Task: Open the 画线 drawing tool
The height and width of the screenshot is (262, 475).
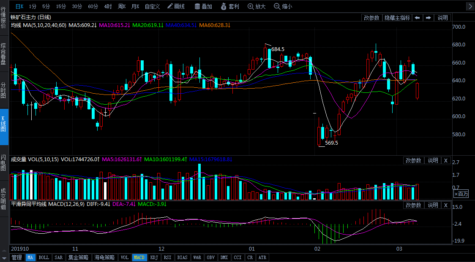Action: (x=176, y=6)
